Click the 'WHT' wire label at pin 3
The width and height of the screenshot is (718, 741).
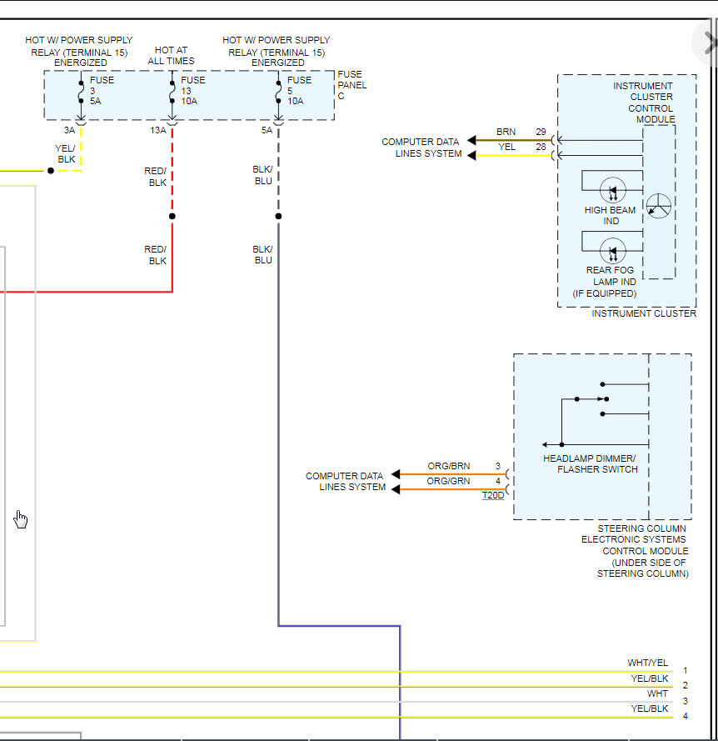click(657, 693)
